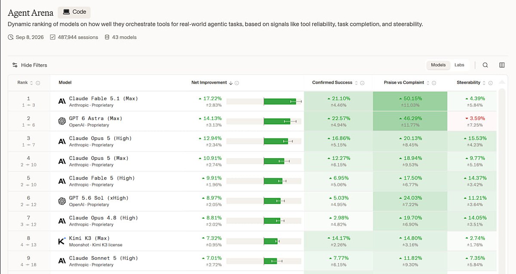Click Claude Opus 5 (Max) model name

pos(98,158)
